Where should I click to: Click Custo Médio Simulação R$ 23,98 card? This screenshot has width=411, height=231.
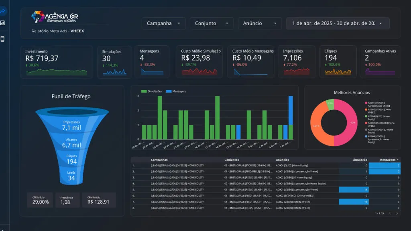coord(199,62)
